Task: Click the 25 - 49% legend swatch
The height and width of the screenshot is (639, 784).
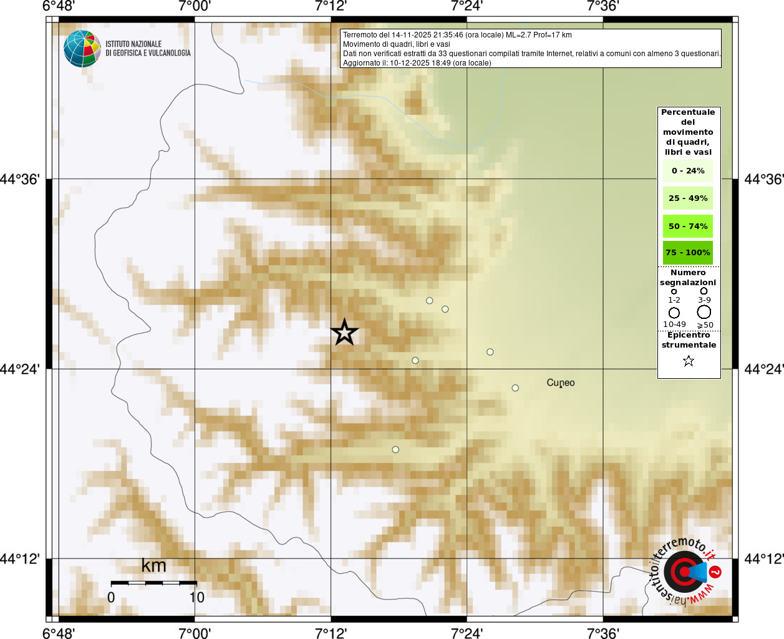Action: click(x=688, y=198)
